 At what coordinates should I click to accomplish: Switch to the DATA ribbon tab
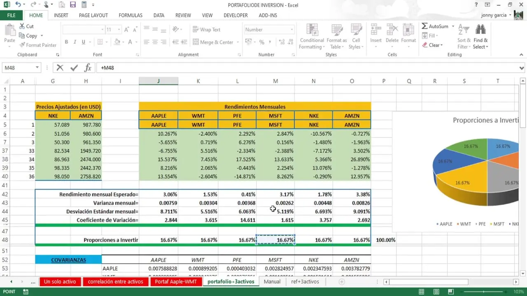(x=159, y=15)
